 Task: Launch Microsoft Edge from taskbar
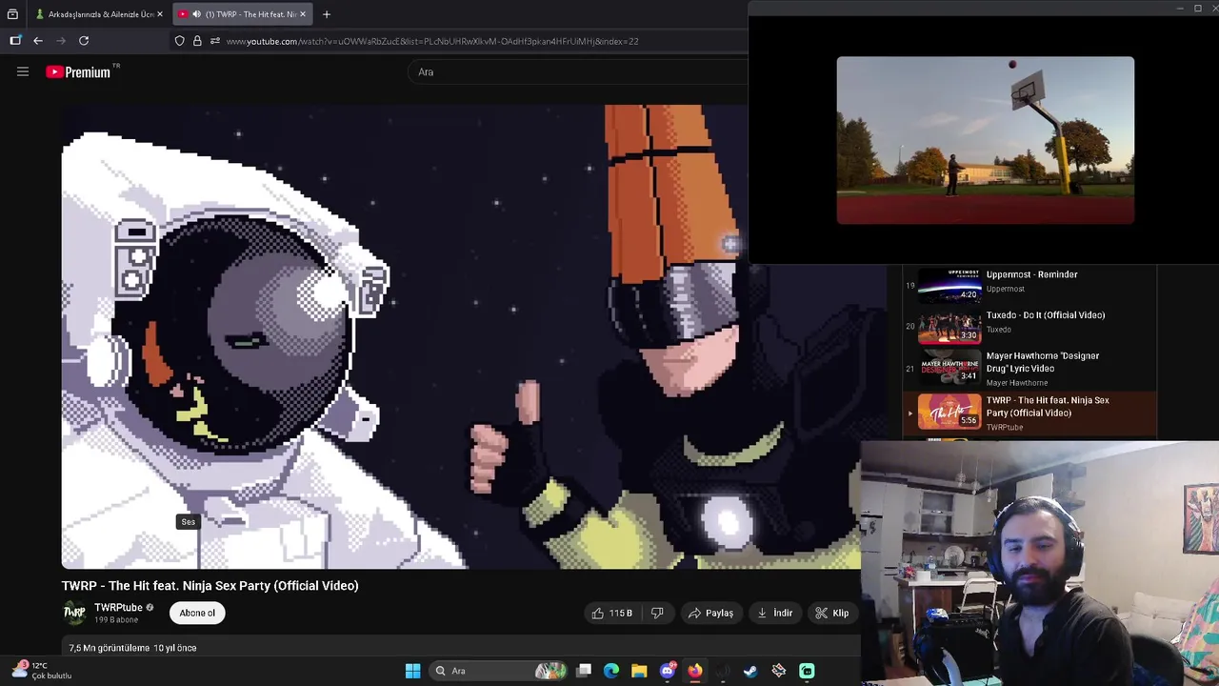(x=611, y=671)
